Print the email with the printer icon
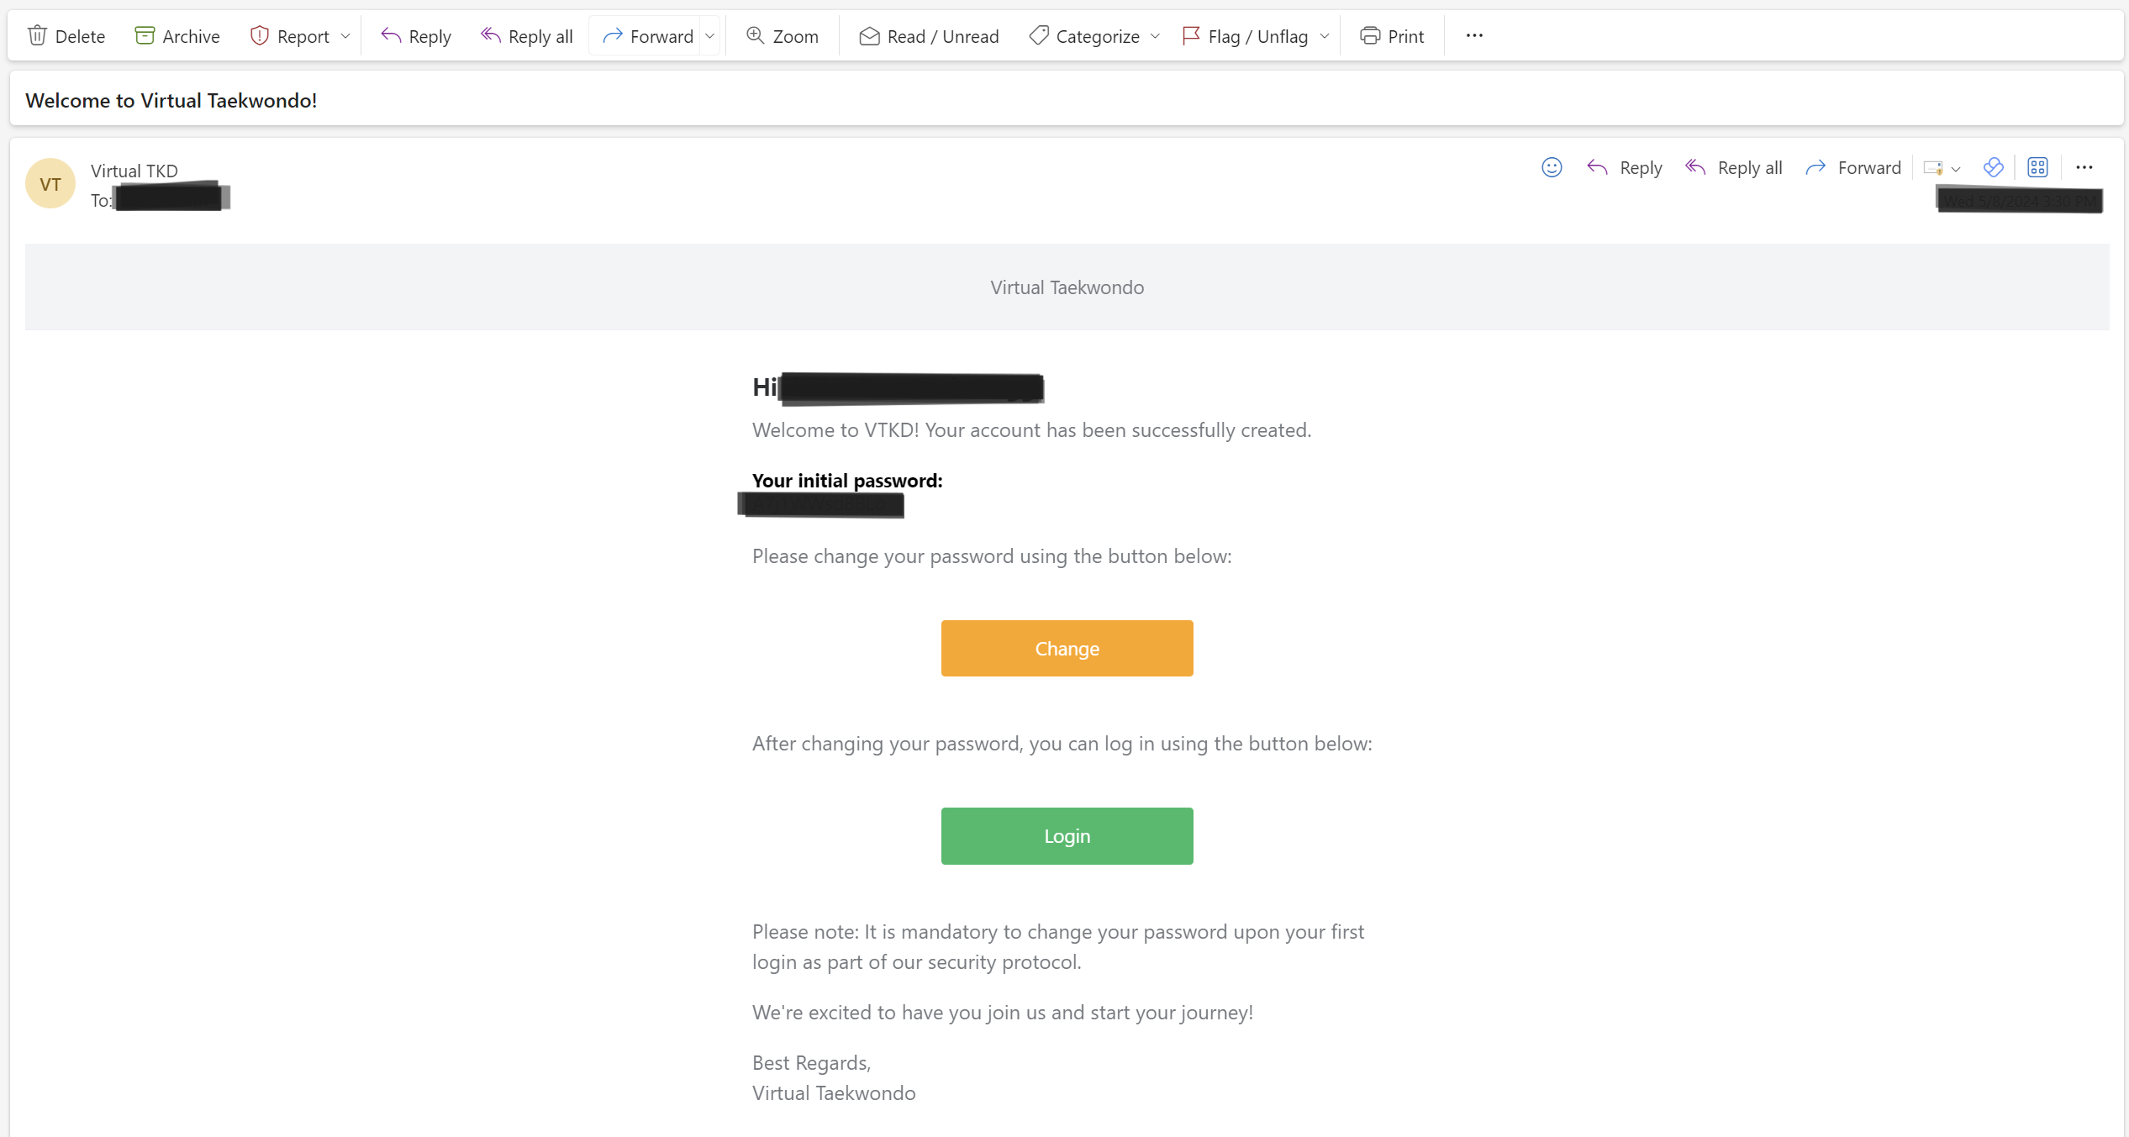Image resolution: width=2129 pixels, height=1137 pixels. click(1392, 36)
